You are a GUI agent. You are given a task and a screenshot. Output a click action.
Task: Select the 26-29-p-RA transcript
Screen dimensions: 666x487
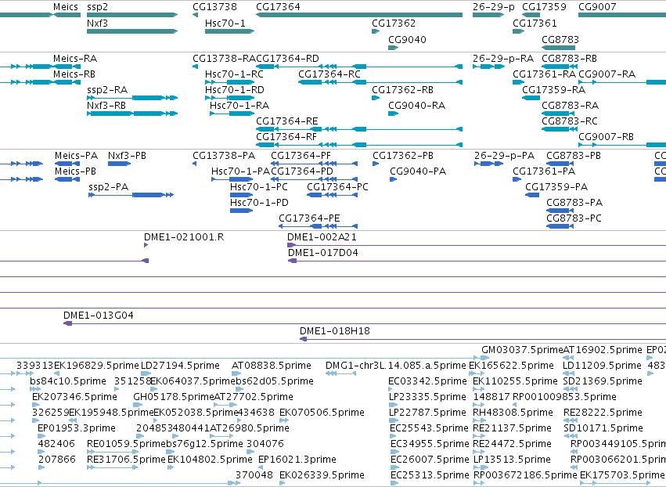click(x=488, y=67)
